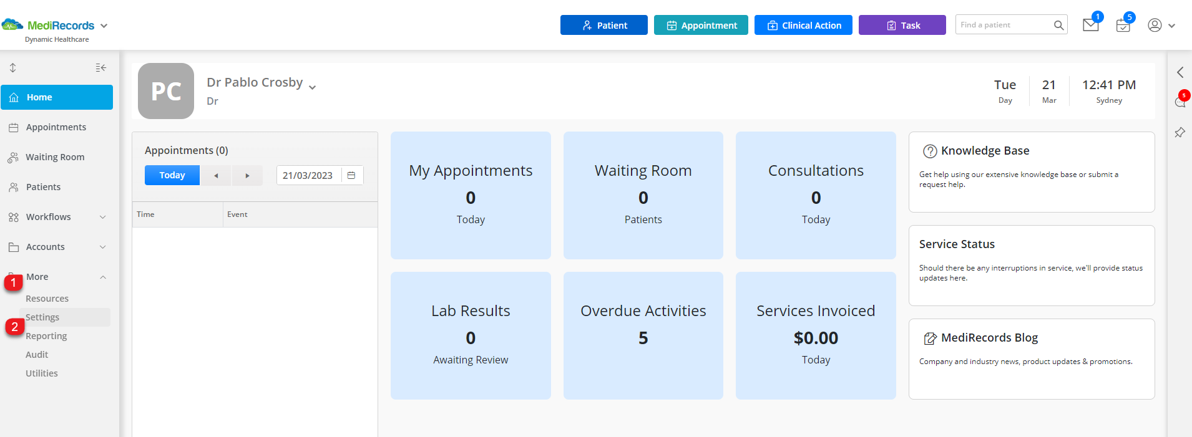Go to next day in appointments
The image size is (1192, 437).
click(x=247, y=176)
